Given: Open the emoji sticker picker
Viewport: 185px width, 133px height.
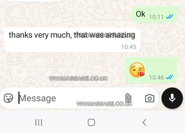Looking at the screenshot, I should click(8, 98).
